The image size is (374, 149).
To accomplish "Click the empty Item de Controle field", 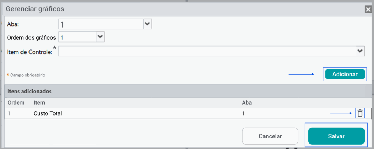I will point(207,51).
